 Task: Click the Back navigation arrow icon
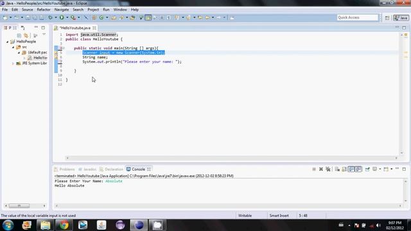coord(207,17)
